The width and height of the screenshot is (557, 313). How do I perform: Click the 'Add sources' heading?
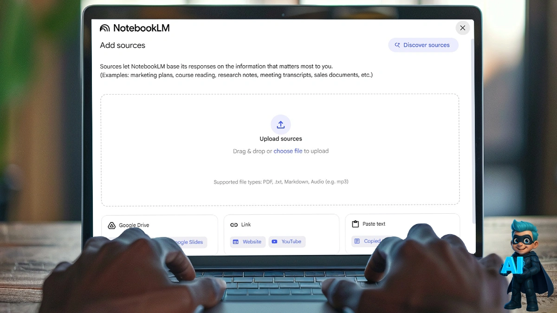(x=123, y=45)
